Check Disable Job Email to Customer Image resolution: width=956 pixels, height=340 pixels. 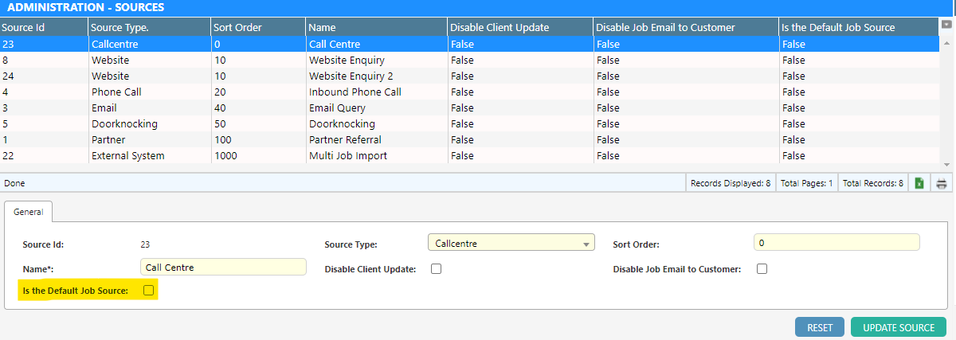coord(762,269)
